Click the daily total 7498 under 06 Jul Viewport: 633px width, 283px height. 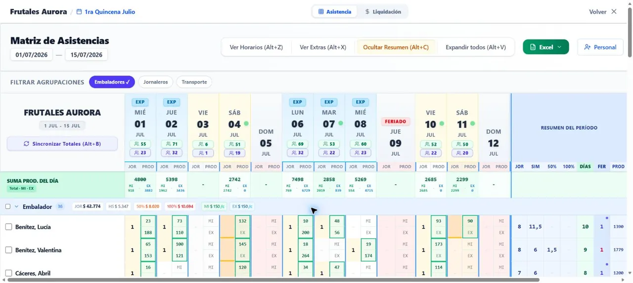tap(298, 179)
